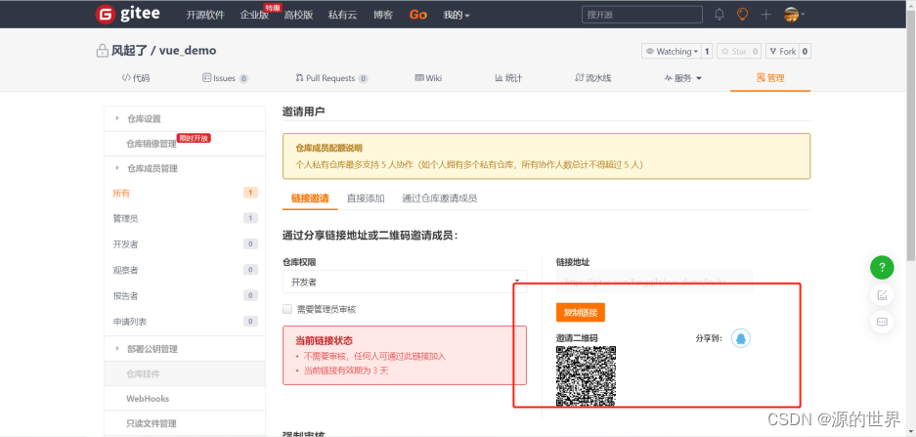Open the Pull Requests tab
This screenshot has width=916, height=437.
(331, 77)
